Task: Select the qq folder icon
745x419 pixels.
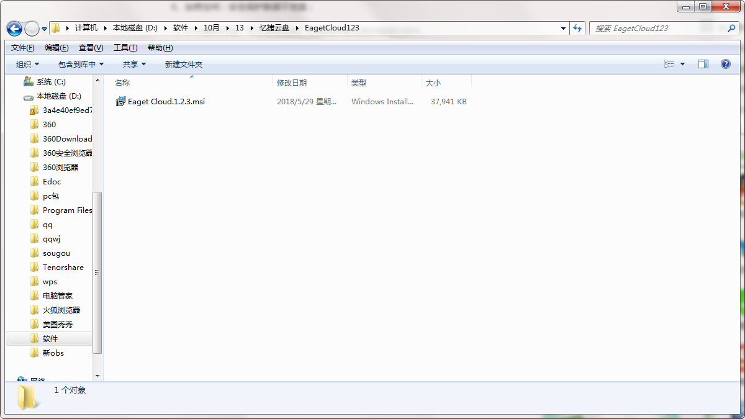Action: pyautogui.click(x=35, y=224)
